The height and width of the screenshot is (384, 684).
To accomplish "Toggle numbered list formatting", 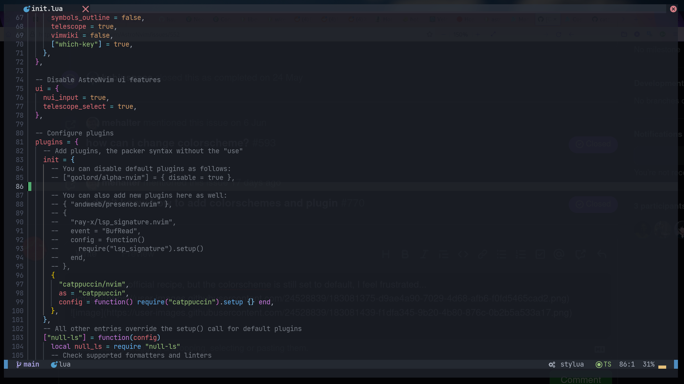I will (522, 254).
